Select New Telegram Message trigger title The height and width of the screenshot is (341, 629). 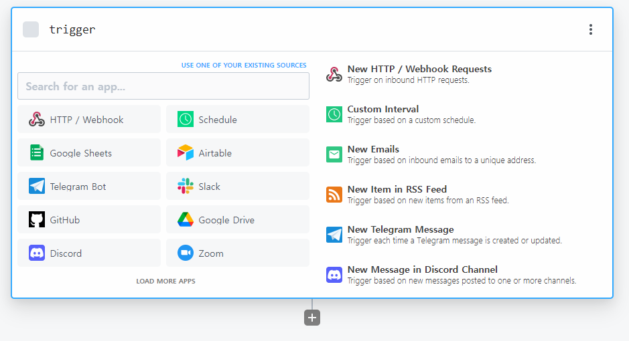[x=401, y=229]
